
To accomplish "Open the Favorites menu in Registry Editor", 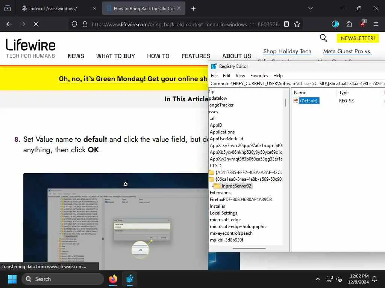I will pyautogui.click(x=259, y=76).
